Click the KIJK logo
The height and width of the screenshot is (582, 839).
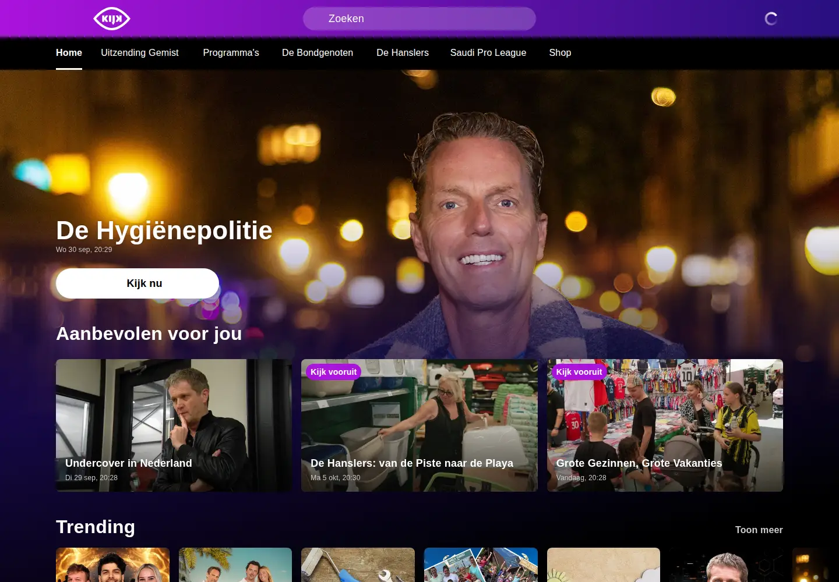coord(112,19)
